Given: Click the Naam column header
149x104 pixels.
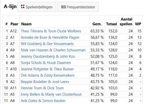Looking at the screenshot, I should coord(26,24).
